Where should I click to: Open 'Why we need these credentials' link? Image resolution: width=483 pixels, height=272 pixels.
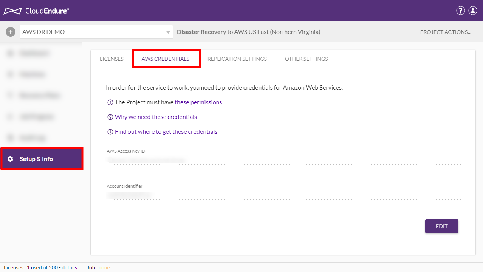(x=156, y=117)
